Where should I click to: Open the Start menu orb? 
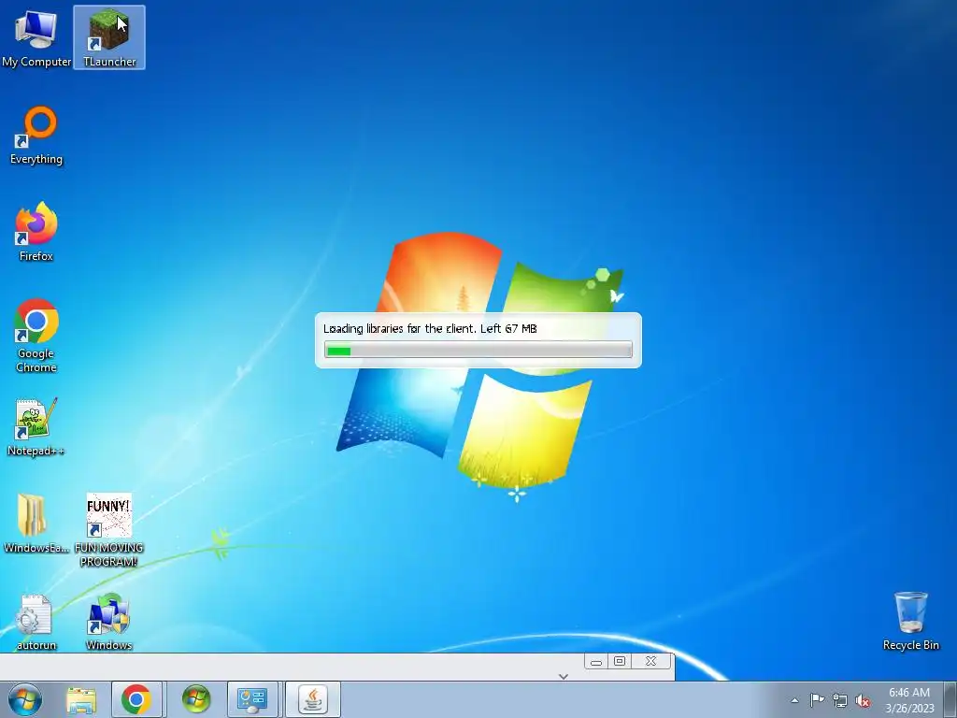tap(25, 699)
